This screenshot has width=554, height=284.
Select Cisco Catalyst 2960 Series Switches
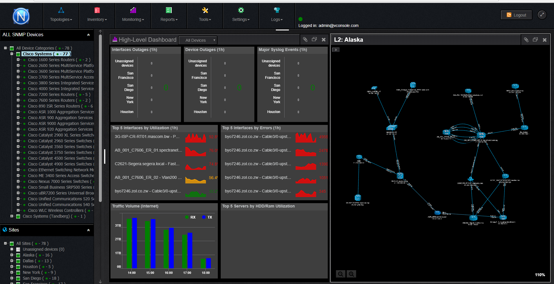pos(61,141)
